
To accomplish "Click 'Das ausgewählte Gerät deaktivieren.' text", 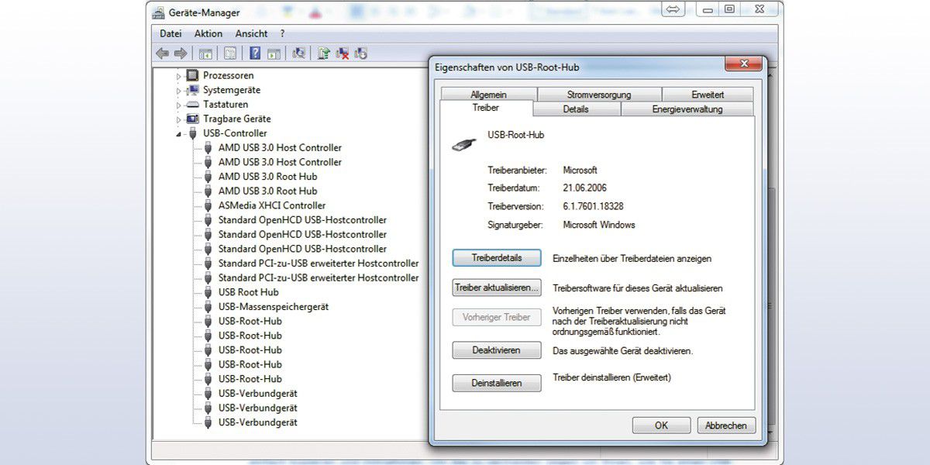I will pos(623,351).
